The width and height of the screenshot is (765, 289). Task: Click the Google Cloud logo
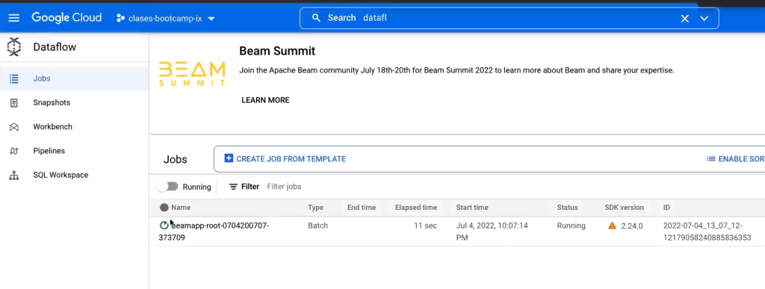[x=66, y=17]
